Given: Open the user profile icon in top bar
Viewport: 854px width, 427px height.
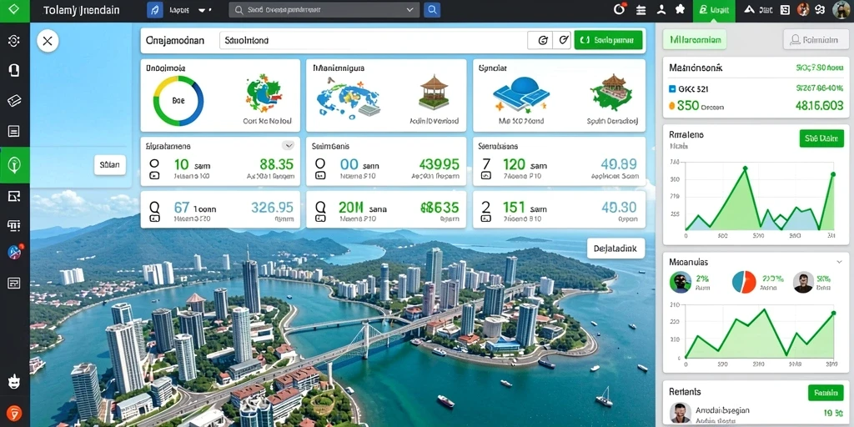Looking at the screenshot, I should (661, 9).
